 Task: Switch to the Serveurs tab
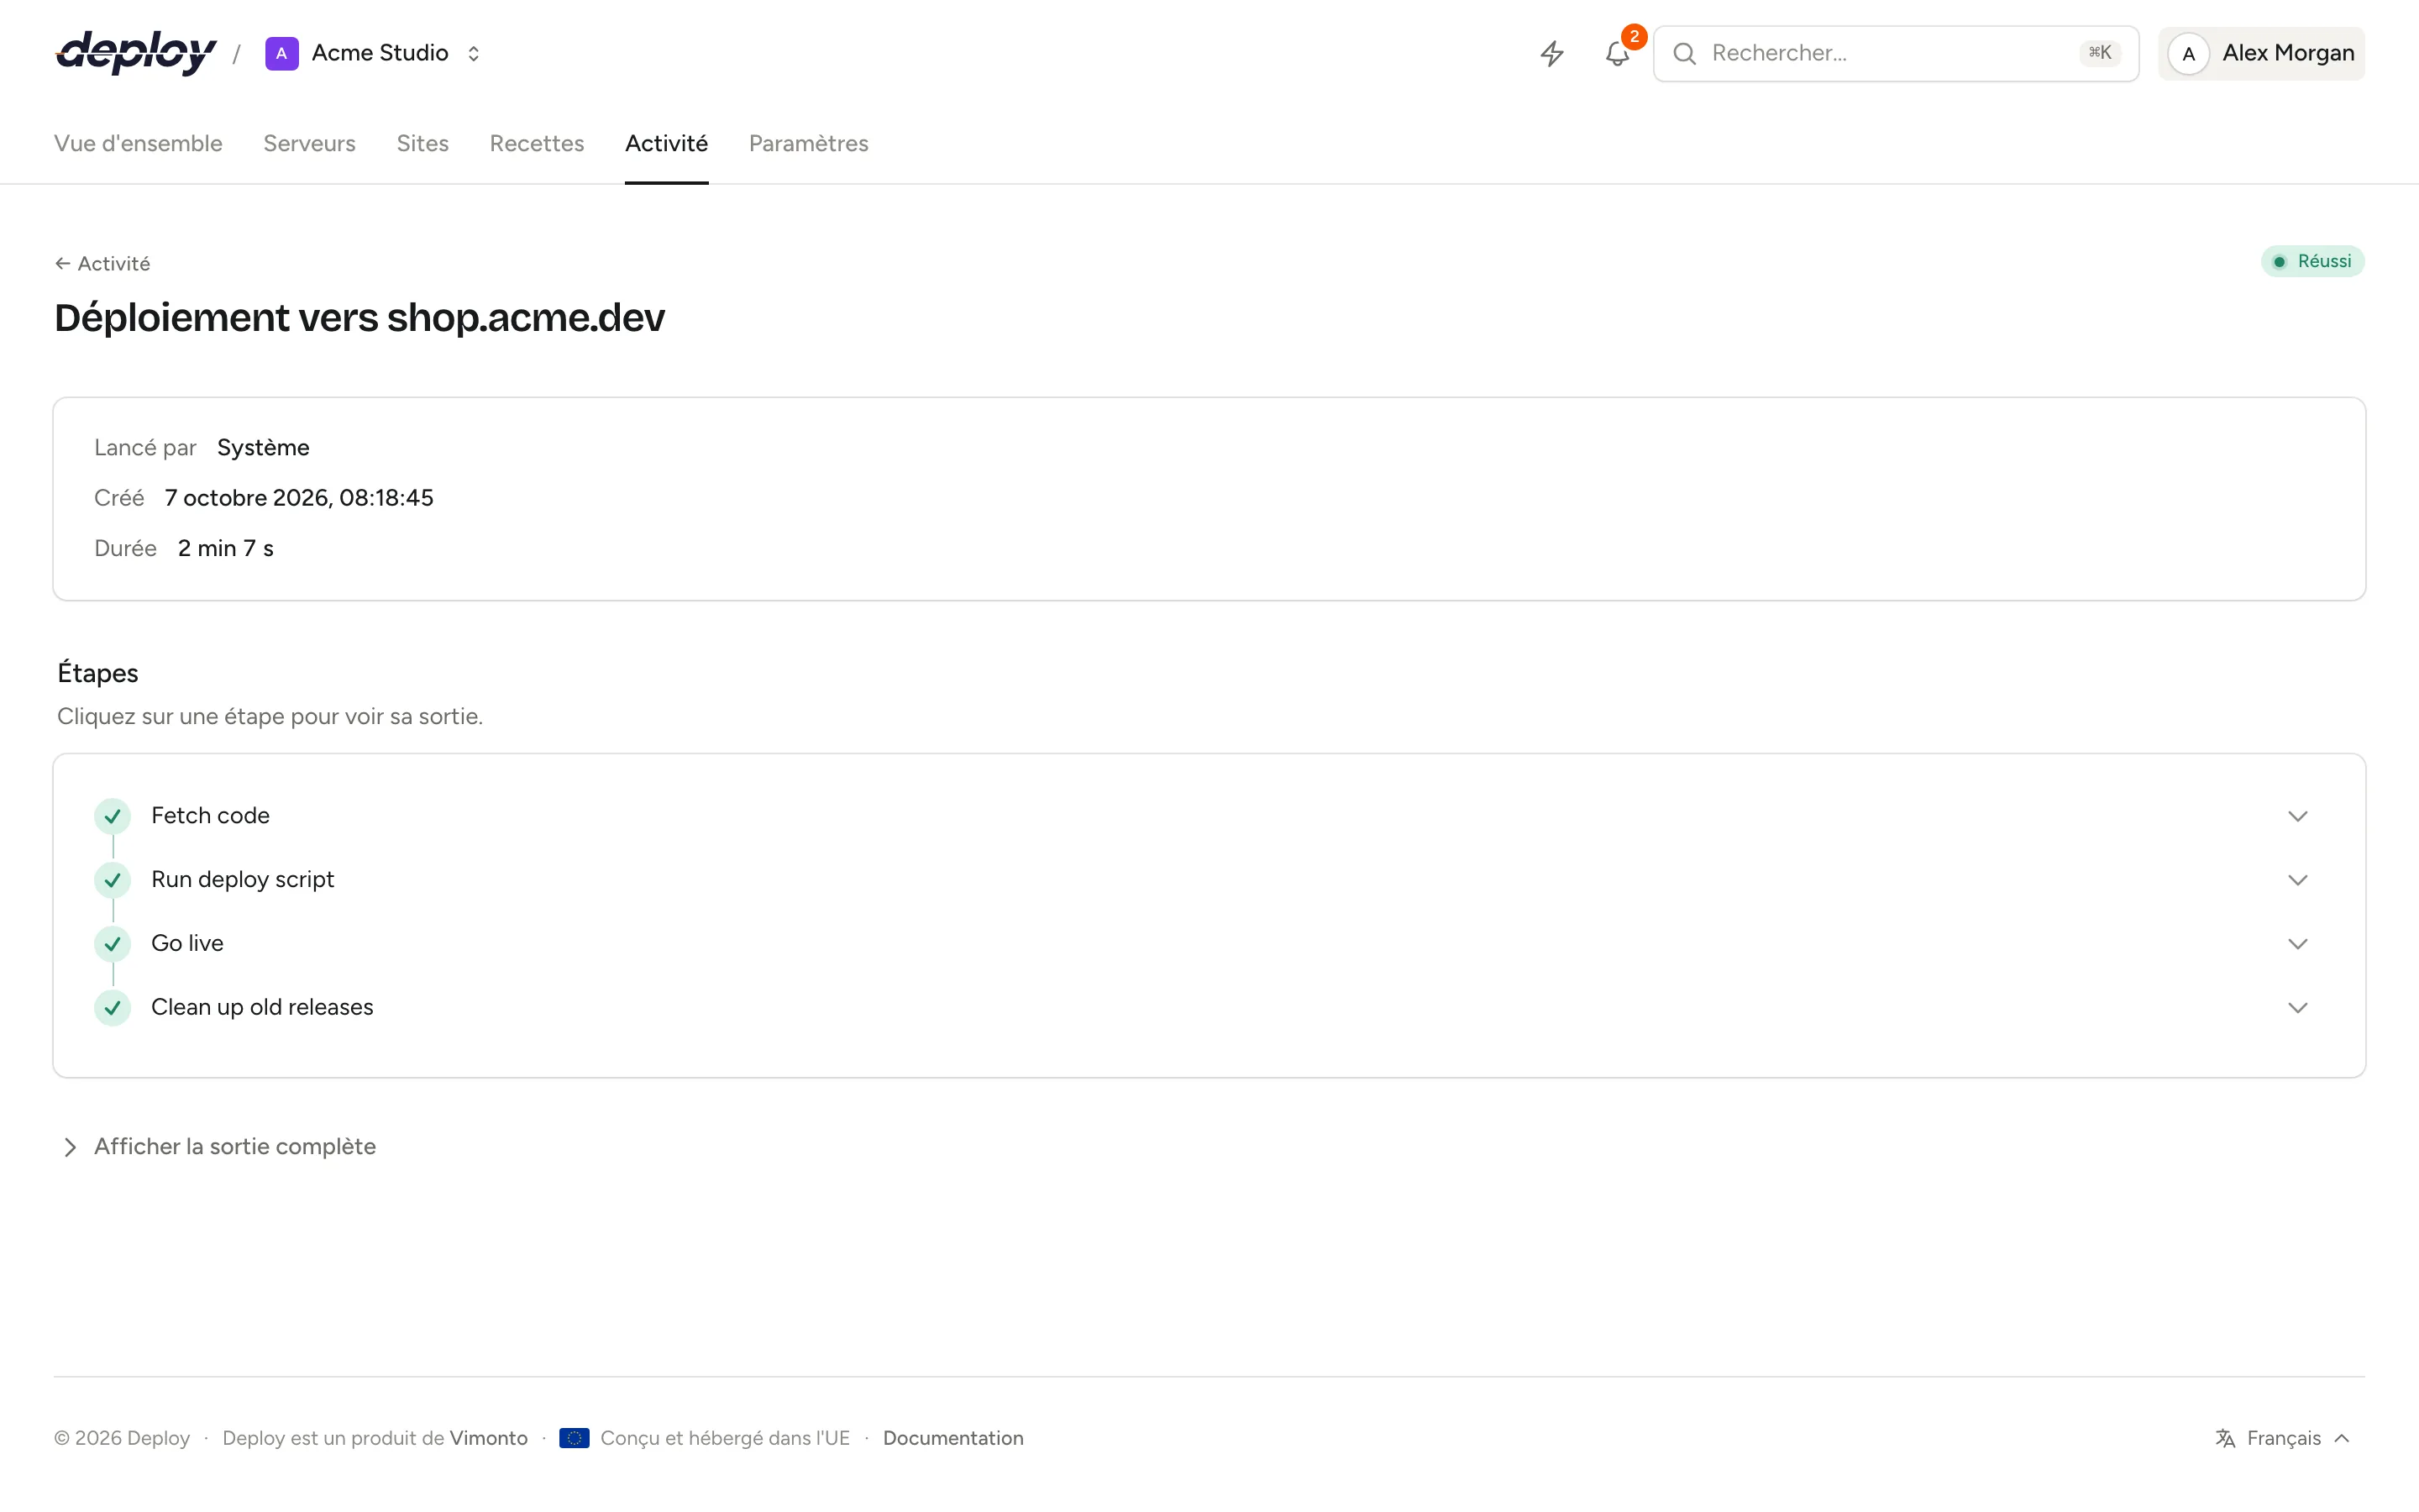point(309,143)
